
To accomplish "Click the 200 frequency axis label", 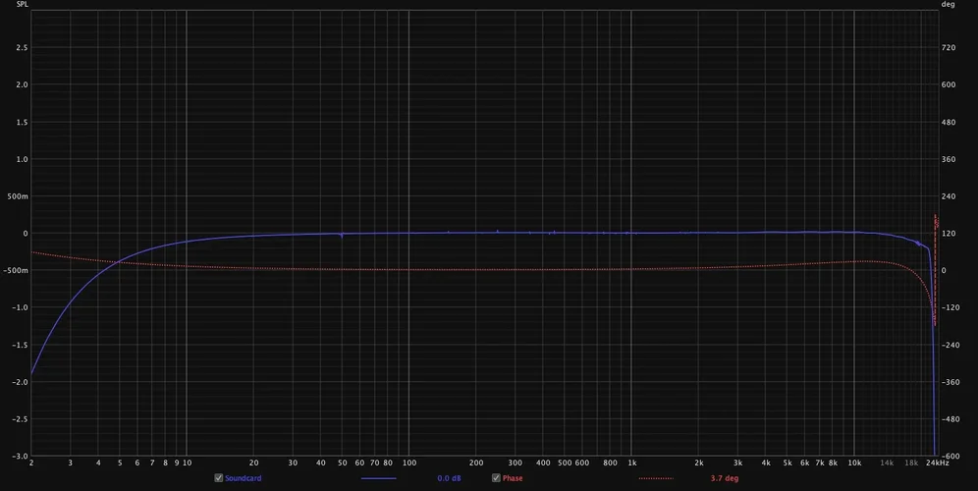I will coord(476,463).
